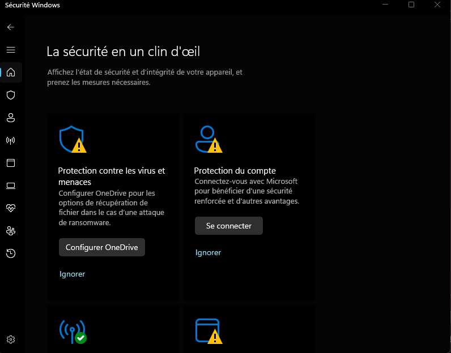Image resolution: width=451 pixels, height=353 pixels.
Task: Maximize the Sécurité Windows window
Action: coord(411,5)
